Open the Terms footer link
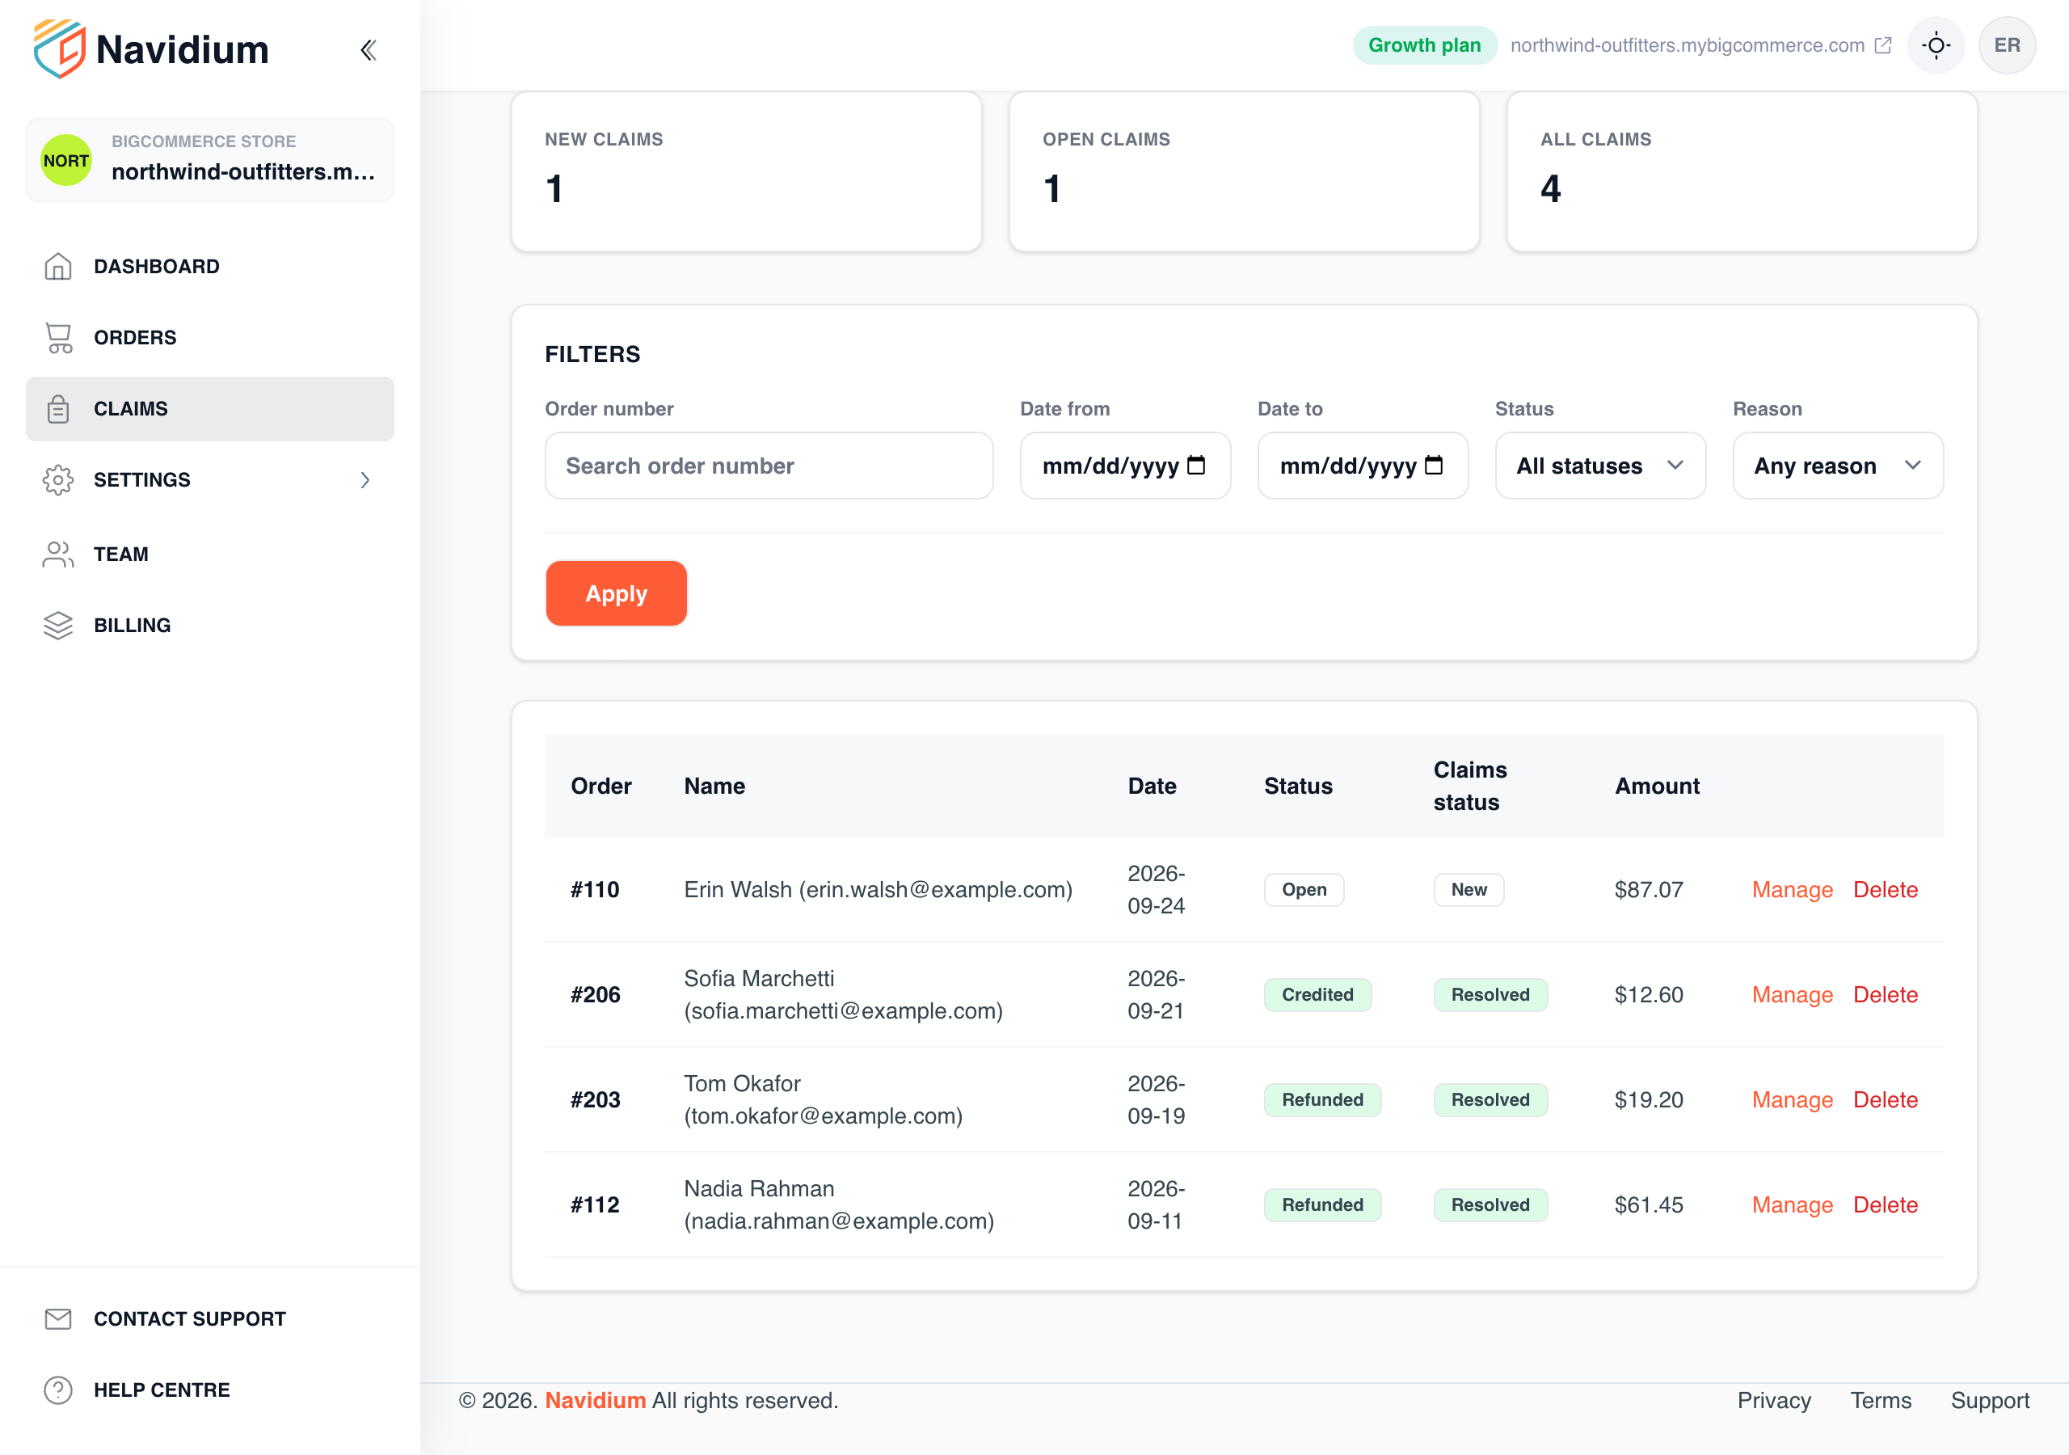 pos(1881,1400)
